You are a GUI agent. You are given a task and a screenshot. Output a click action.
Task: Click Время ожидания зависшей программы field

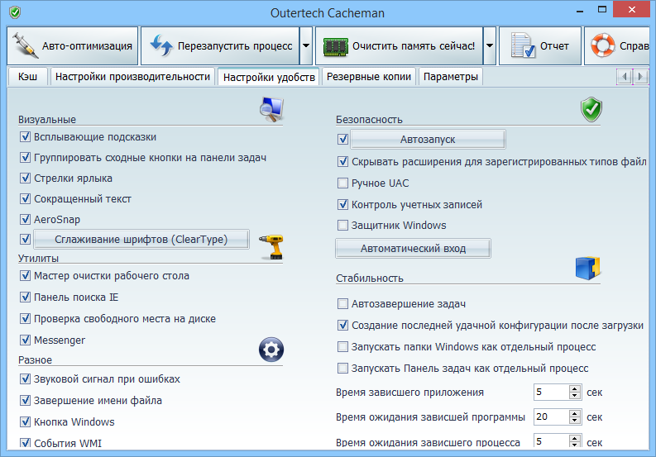551,417
